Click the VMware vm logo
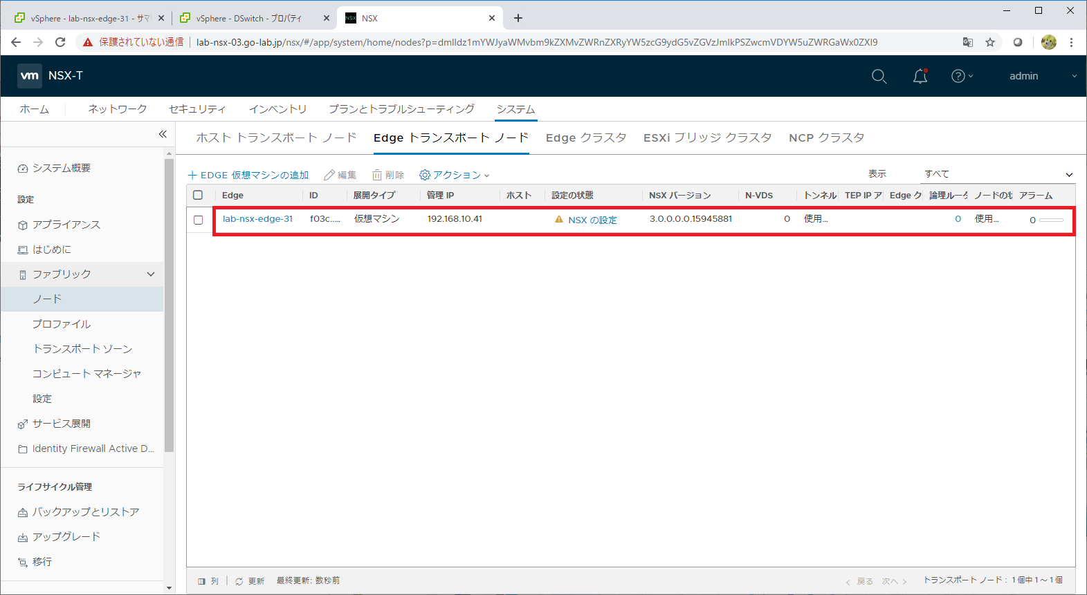Image resolution: width=1087 pixels, height=595 pixels. (x=29, y=75)
